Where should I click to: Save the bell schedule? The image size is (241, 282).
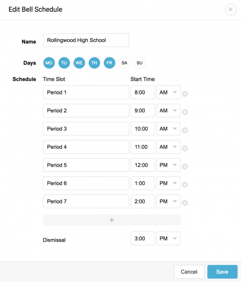[x=222, y=272]
